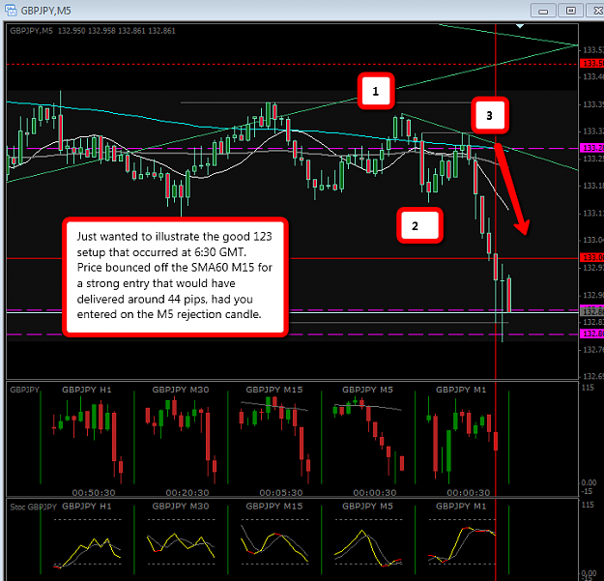Click the GBPJPY,M5 window title text

coord(45,11)
